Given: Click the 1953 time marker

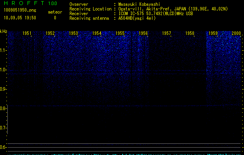Looking at the screenshot, I should (x=73, y=33).
